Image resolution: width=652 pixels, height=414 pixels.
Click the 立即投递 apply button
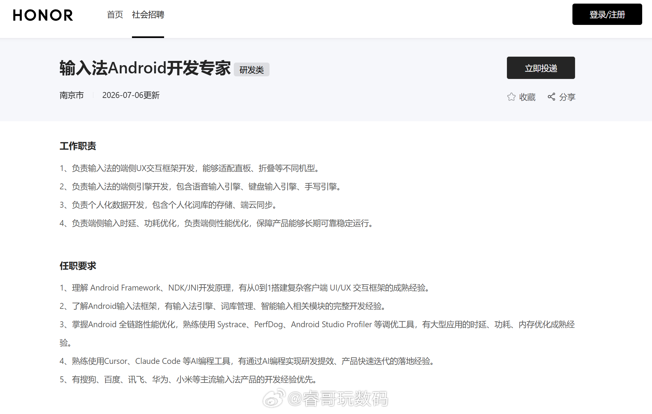pyautogui.click(x=541, y=68)
